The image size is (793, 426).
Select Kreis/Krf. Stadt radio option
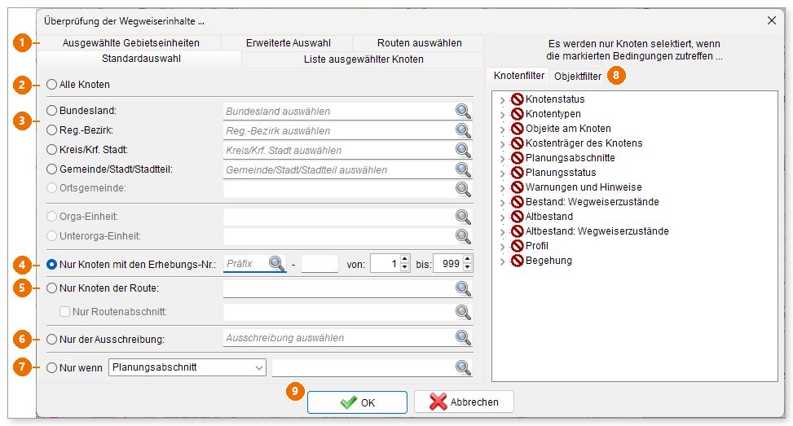pyautogui.click(x=51, y=150)
